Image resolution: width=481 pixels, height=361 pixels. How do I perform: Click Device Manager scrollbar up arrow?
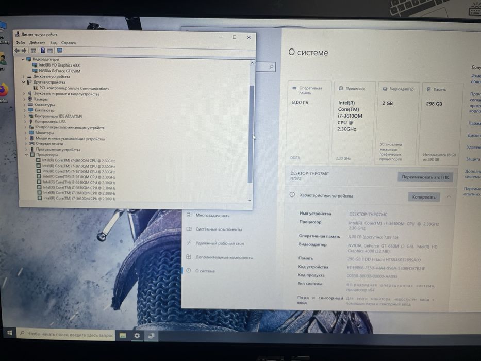pos(252,63)
